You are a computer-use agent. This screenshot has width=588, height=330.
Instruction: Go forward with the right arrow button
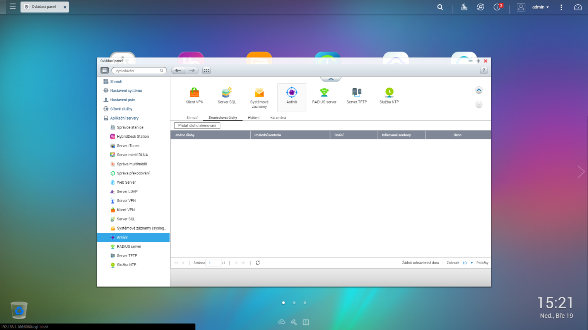[x=192, y=70]
